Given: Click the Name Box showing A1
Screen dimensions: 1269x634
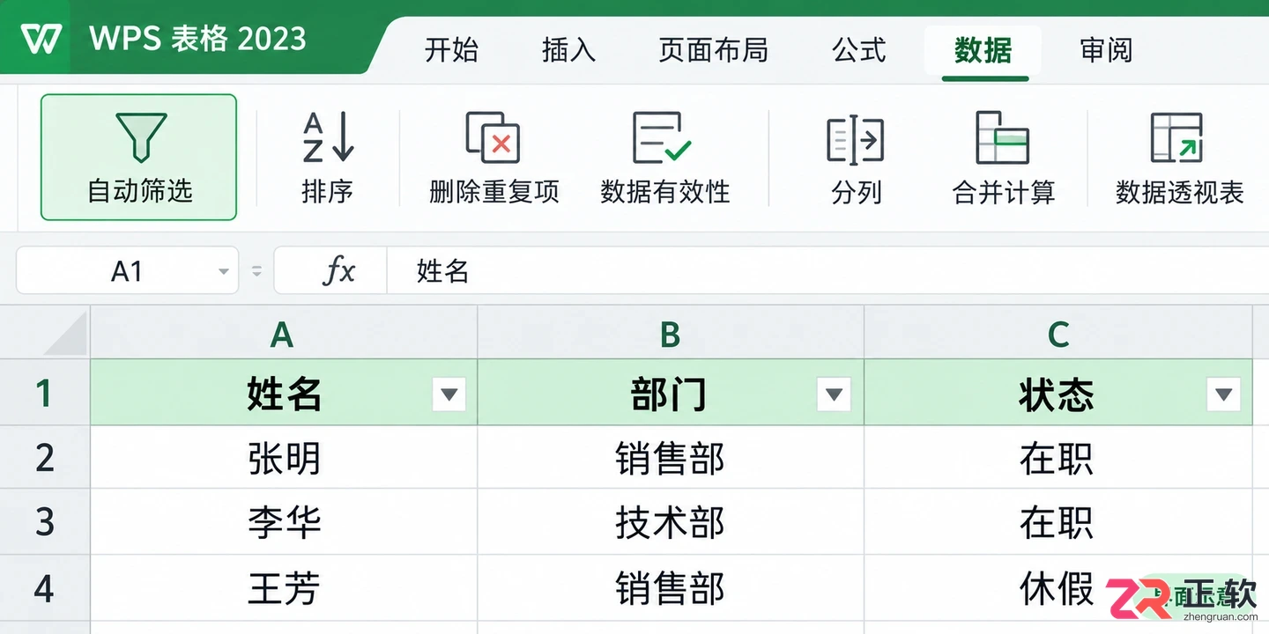Looking at the screenshot, I should click(x=127, y=270).
